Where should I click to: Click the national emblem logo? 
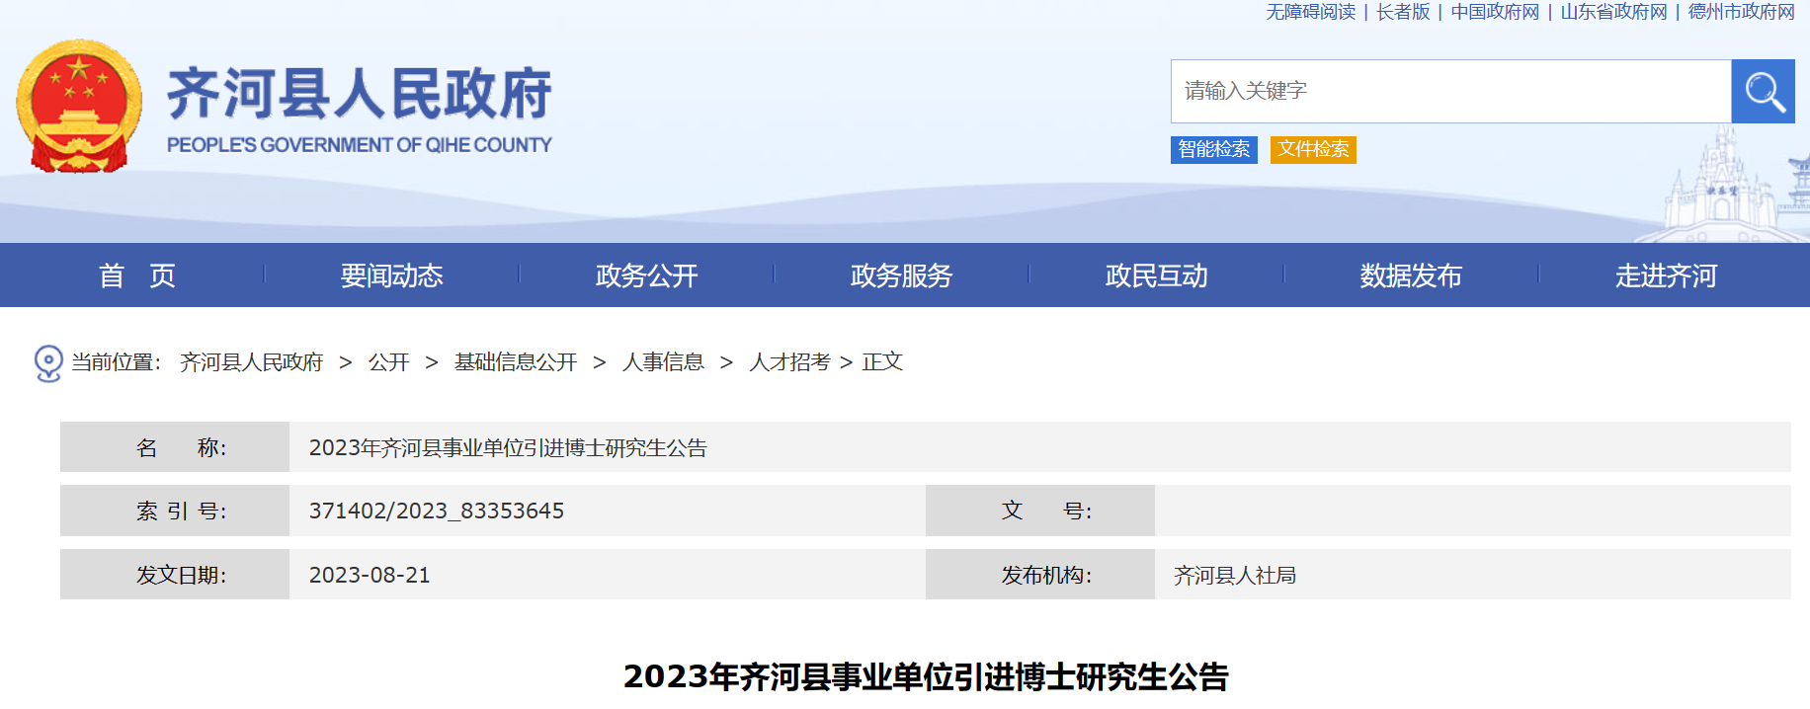[79, 106]
